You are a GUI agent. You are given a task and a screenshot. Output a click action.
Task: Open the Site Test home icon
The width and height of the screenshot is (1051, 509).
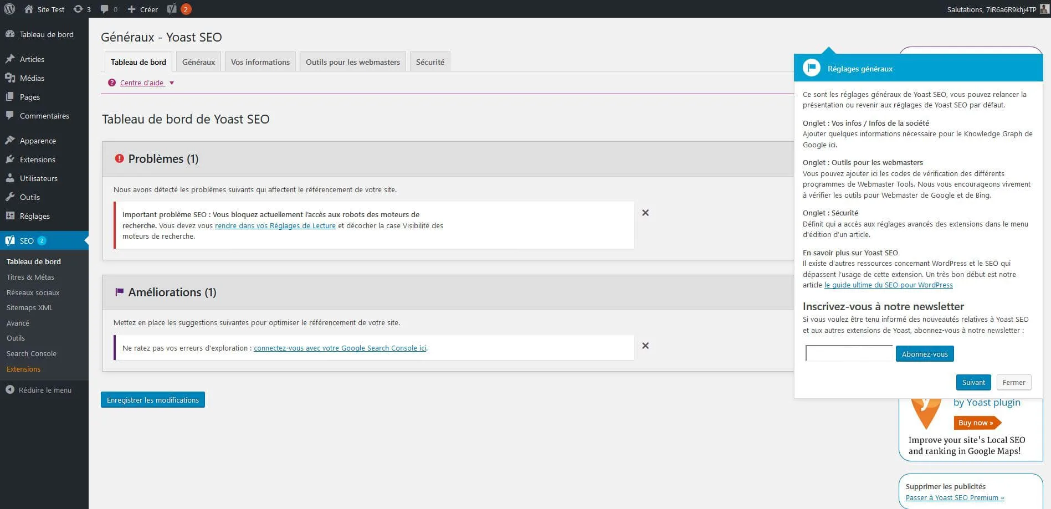[x=29, y=9]
